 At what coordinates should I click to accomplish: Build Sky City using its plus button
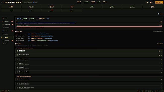[x=161, y=64]
